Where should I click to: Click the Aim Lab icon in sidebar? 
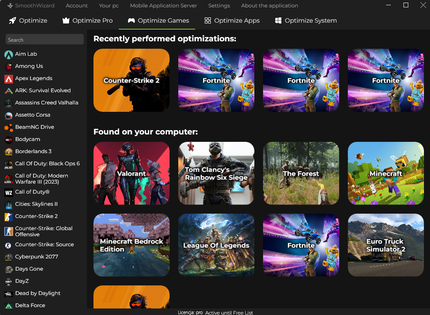pos(9,55)
